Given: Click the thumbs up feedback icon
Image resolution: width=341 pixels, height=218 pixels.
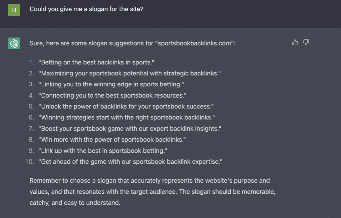Looking at the screenshot, I should (295, 42).
